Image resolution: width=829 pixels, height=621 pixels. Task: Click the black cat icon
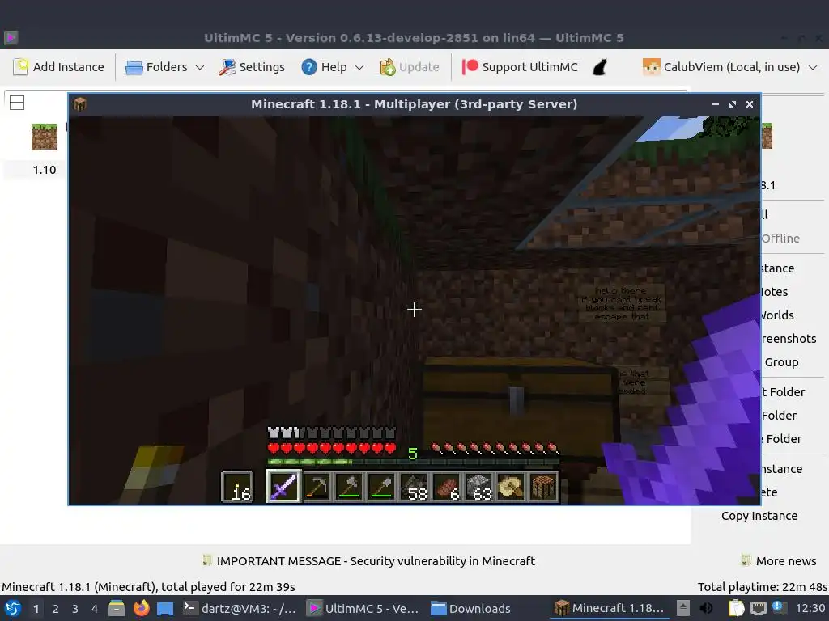pos(600,67)
